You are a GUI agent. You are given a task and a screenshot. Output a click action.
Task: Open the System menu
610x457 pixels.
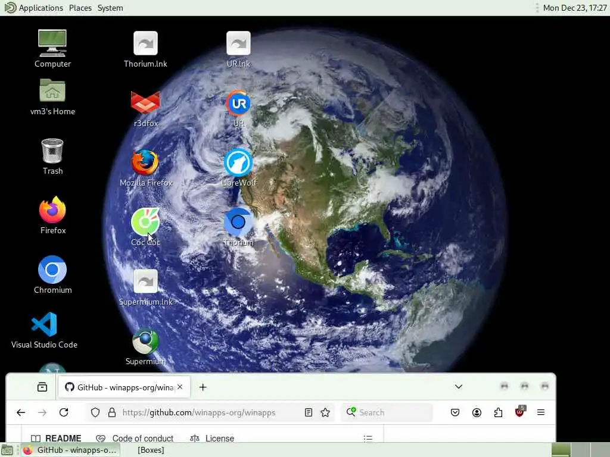[x=110, y=8]
